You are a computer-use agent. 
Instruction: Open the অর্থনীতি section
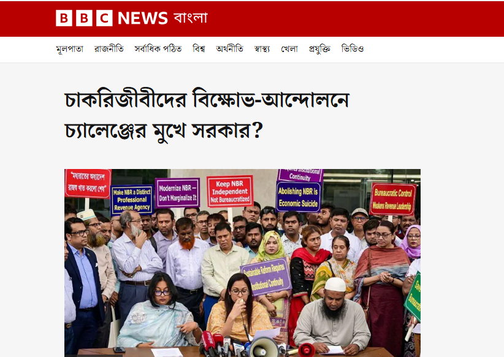pos(229,49)
